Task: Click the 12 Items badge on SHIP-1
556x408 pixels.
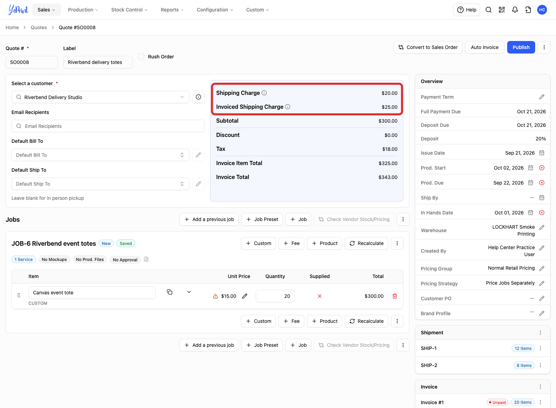Action: [x=523, y=348]
